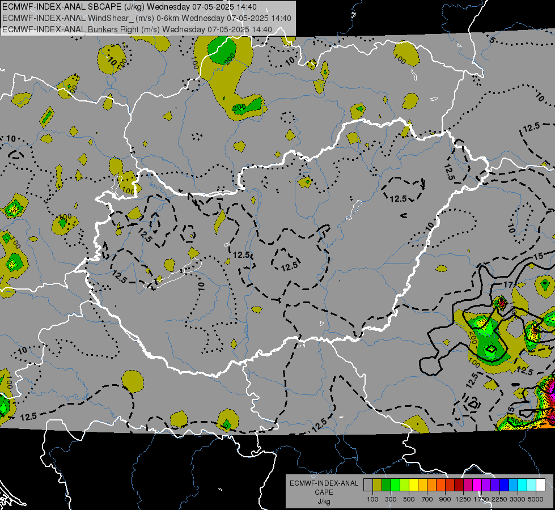Click the gray swatch in the CAPE legend
Screen dimensions: 555x510
click(x=368, y=485)
